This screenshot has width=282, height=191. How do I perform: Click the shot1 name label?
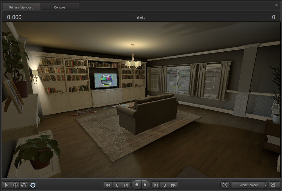(x=141, y=18)
